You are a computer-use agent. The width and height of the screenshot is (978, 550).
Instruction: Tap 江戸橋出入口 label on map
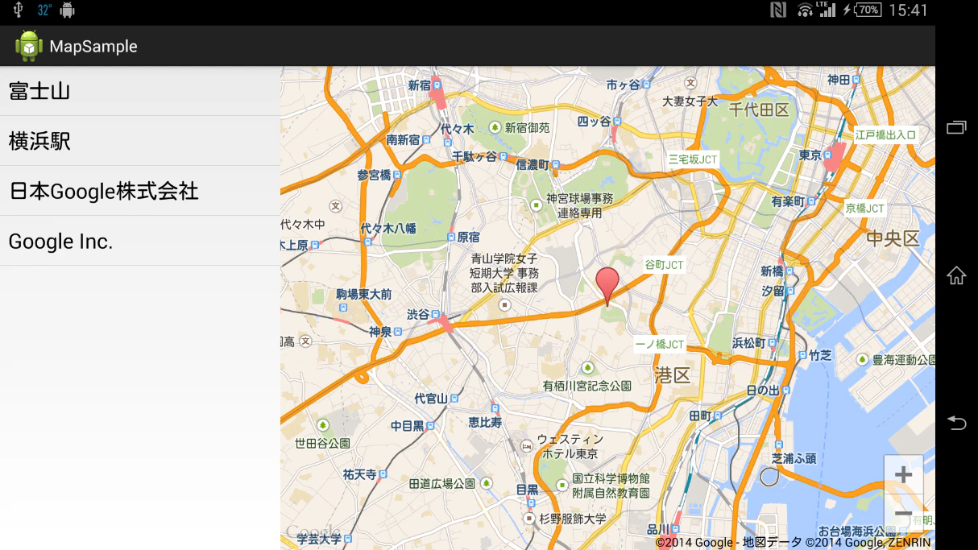[x=885, y=134]
